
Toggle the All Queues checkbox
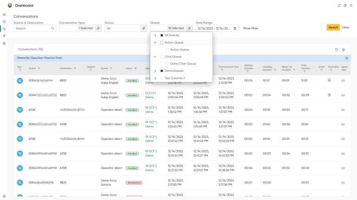pos(162,35)
